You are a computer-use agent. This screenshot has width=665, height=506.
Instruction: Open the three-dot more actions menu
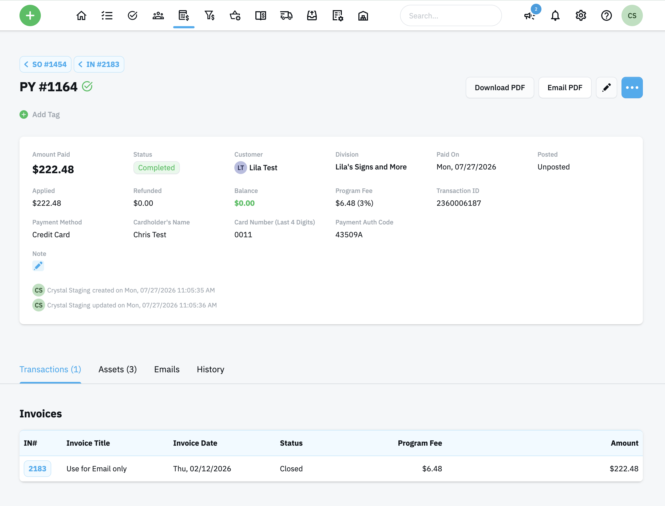[632, 88]
